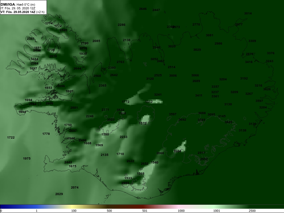This screenshot has width=284, height=213.
Task: Click the map value "3241"
Action: click(x=158, y=95)
